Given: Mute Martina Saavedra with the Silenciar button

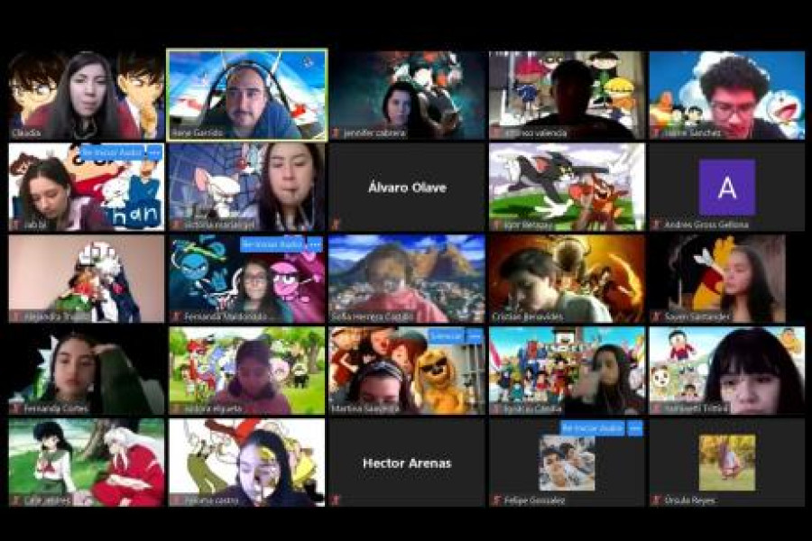Looking at the screenshot, I should 445,335.
